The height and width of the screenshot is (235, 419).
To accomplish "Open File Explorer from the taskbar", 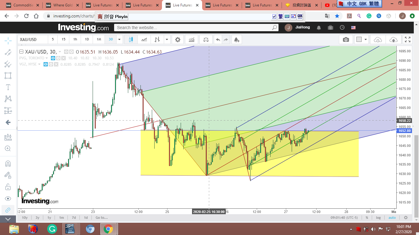I will pos(14,229).
